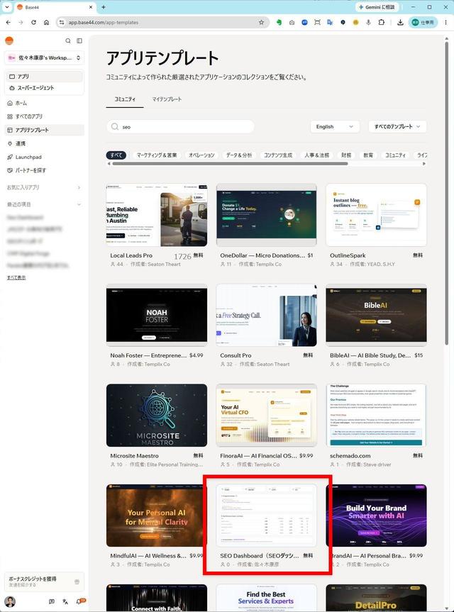
Task: Collapse the sidebar with the panel icon
Action: [79, 40]
